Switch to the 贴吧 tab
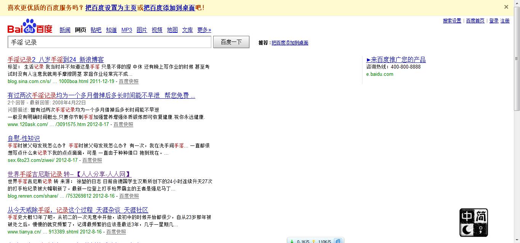Screen dimensions: 520x243 [x=96, y=30]
